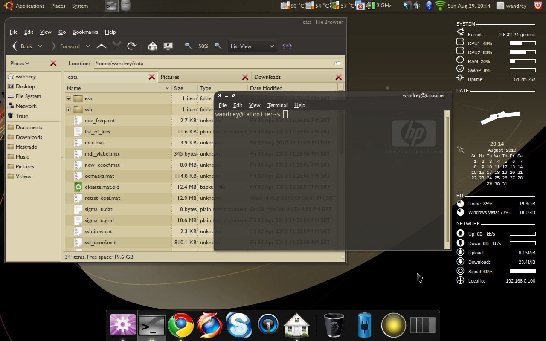Open the wireless network signal icon

point(440,6)
